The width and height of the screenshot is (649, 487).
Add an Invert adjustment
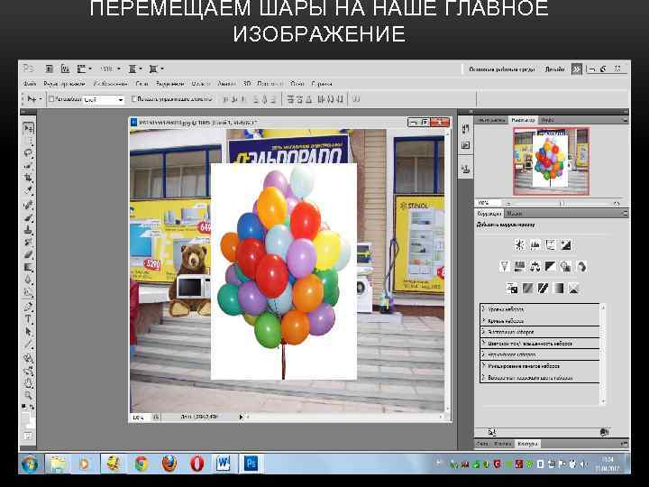[x=512, y=289]
